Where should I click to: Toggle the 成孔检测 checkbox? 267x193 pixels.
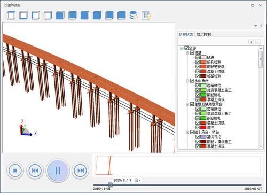[x=198, y=62]
